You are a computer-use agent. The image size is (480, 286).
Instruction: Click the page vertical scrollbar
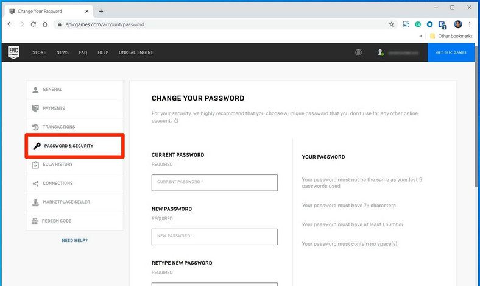click(x=477, y=116)
